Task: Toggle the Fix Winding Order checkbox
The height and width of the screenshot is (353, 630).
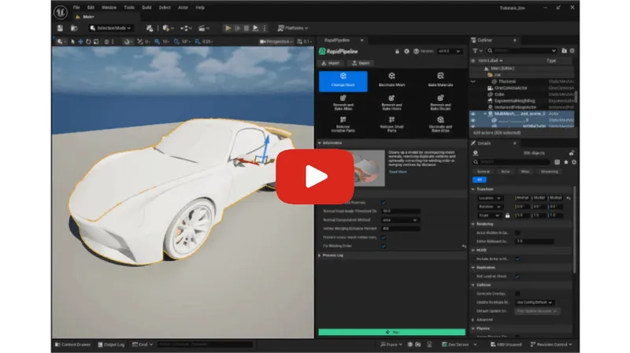Action: (384, 246)
